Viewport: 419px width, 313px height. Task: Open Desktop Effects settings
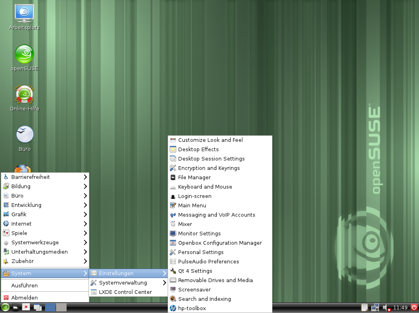tap(198, 149)
